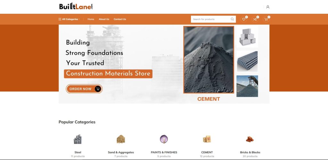Select the Paints & Finishes bulb icon
The width and height of the screenshot is (328, 160).
pyautogui.click(x=164, y=139)
